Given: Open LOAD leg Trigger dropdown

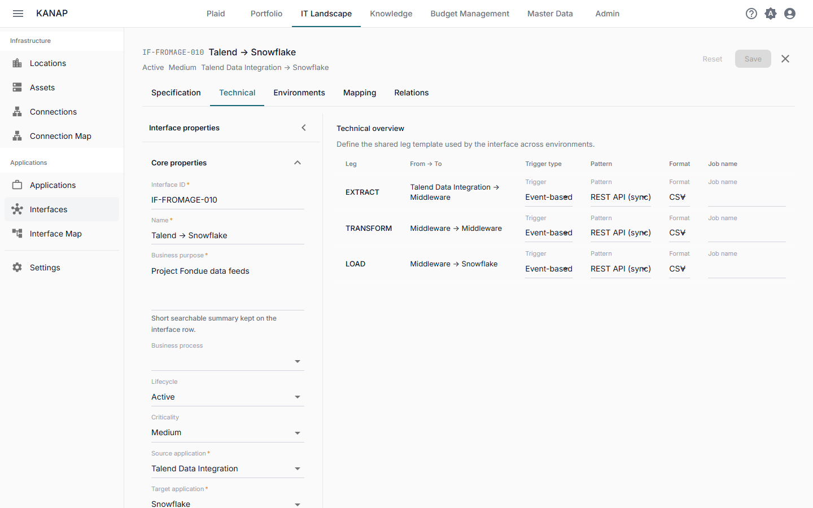Looking at the screenshot, I should tap(549, 269).
